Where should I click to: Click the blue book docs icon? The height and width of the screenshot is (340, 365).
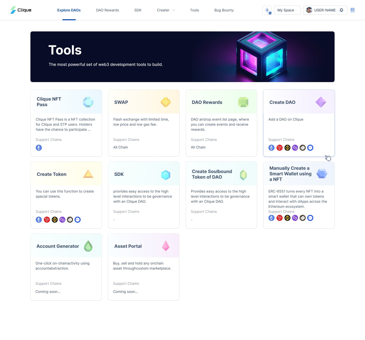[x=353, y=10]
